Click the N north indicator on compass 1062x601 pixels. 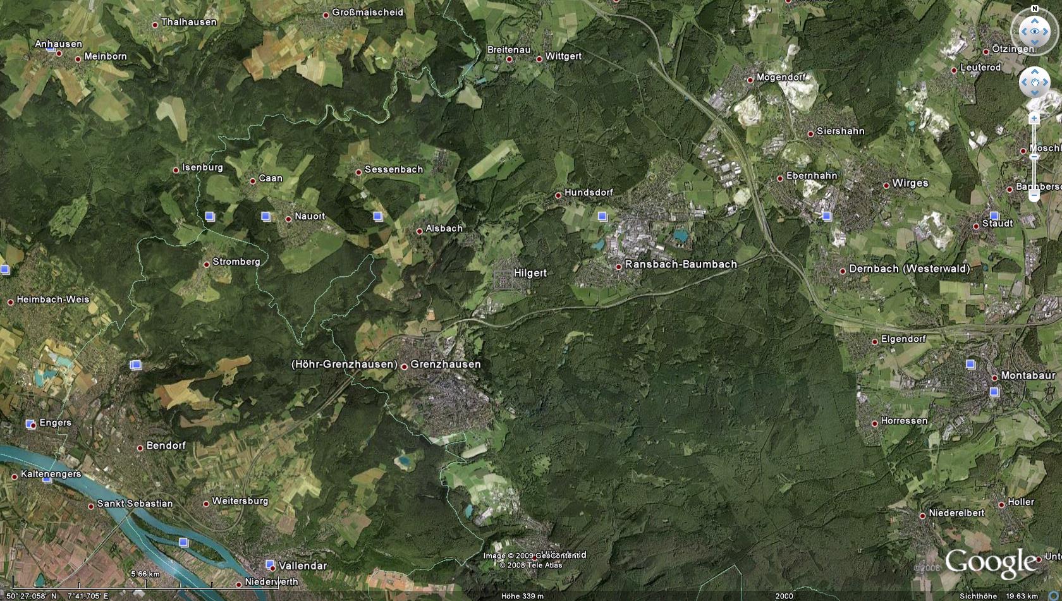coord(1035,9)
